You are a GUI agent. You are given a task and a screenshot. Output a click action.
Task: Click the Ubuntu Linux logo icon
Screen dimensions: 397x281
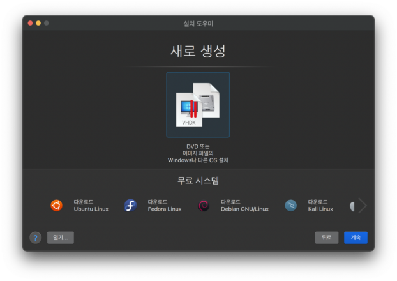point(56,205)
